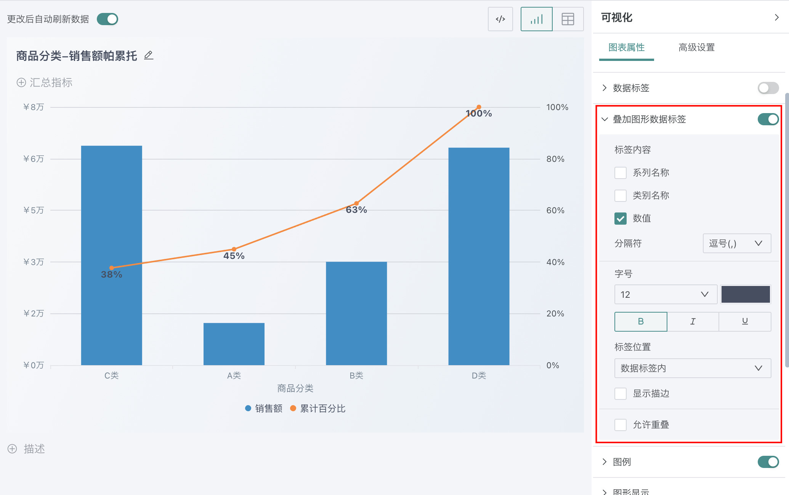Switch to table view icon
This screenshot has width=789, height=495.
click(x=568, y=19)
